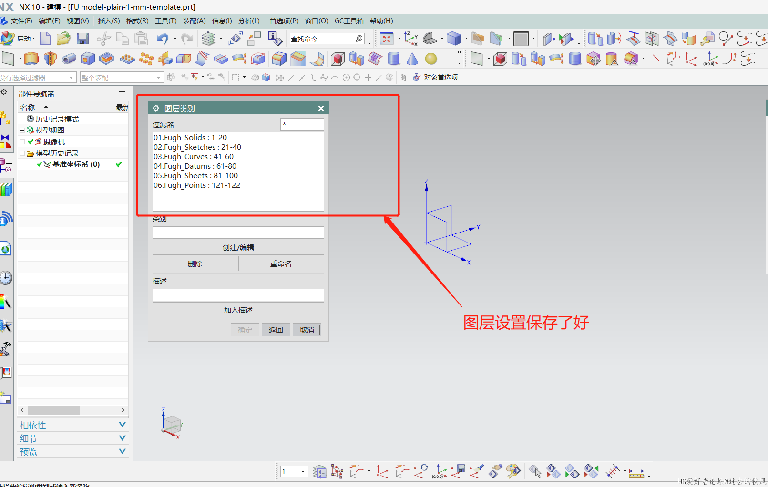Screen dimensions: 768x487
Task: Open the 插入(S) menu
Action: point(109,21)
